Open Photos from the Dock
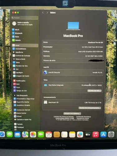117x156 pixels. (x=33, y=134)
